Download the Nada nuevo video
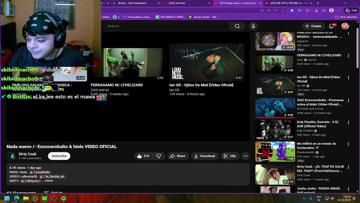Viewport: 360px width, 203px height. [204, 156]
